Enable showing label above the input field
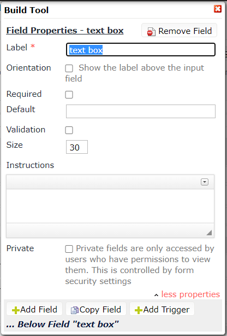227x336 pixels. [x=69, y=68]
